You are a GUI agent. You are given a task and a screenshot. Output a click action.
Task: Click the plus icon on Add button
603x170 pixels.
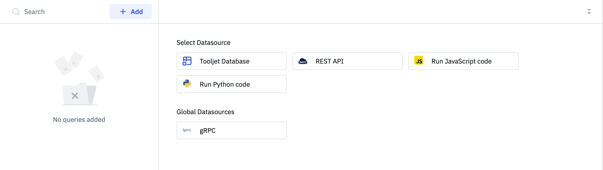click(123, 12)
